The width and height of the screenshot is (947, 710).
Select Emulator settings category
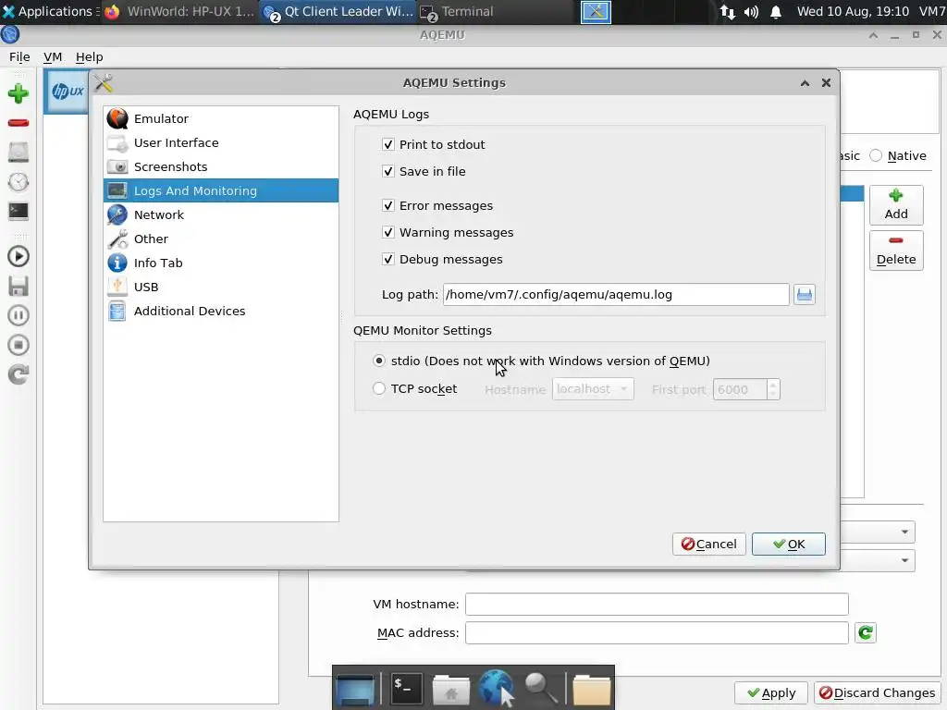[x=220, y=118]
